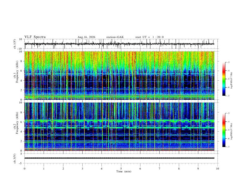245x189 pixels.
Task: Click the green 6 kHz band in ch.2
Action: [x=119, y=121]
